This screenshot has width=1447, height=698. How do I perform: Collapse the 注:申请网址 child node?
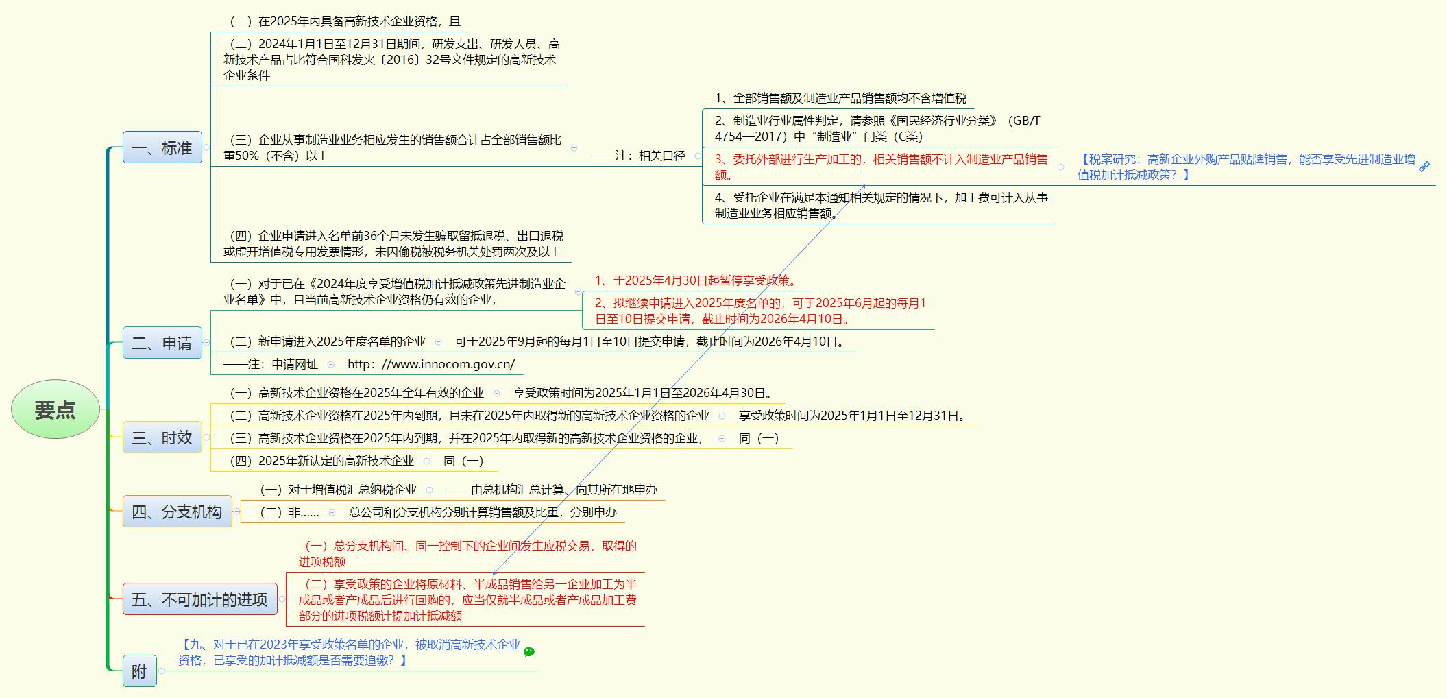point(331,365)
